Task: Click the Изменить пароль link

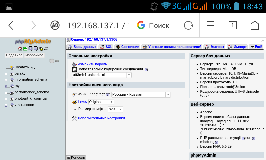Action: coord(92,64)
